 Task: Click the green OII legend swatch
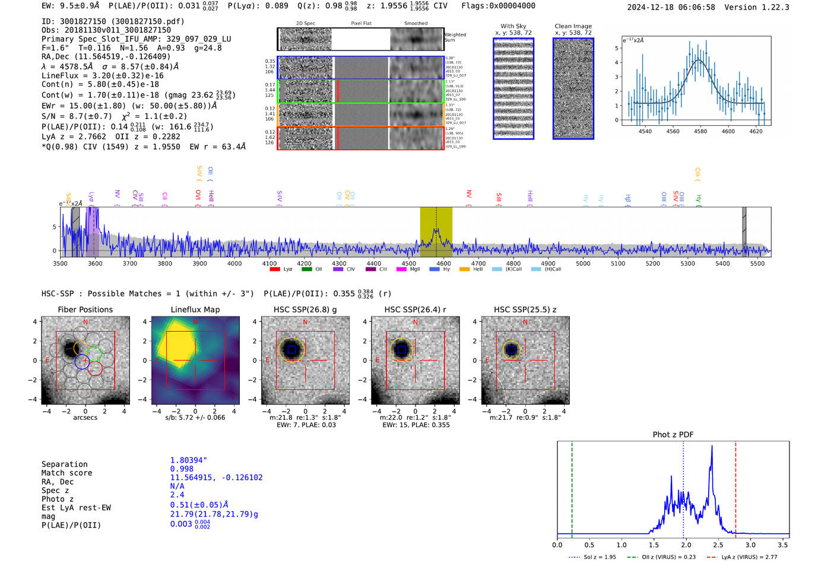(x=306, y=269)
